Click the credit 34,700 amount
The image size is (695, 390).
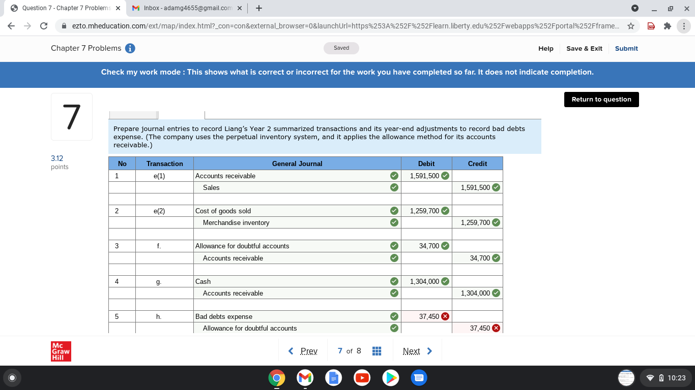(480, 258)
